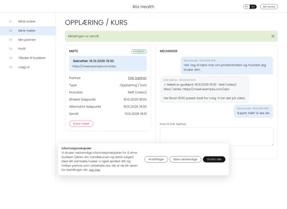The image size is (287, 209).
Task: Click the Sendt value 13.10.2026 18:31
Action: pos(136,114)
